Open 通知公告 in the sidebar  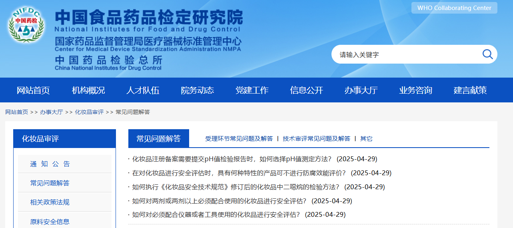point(50,164)
